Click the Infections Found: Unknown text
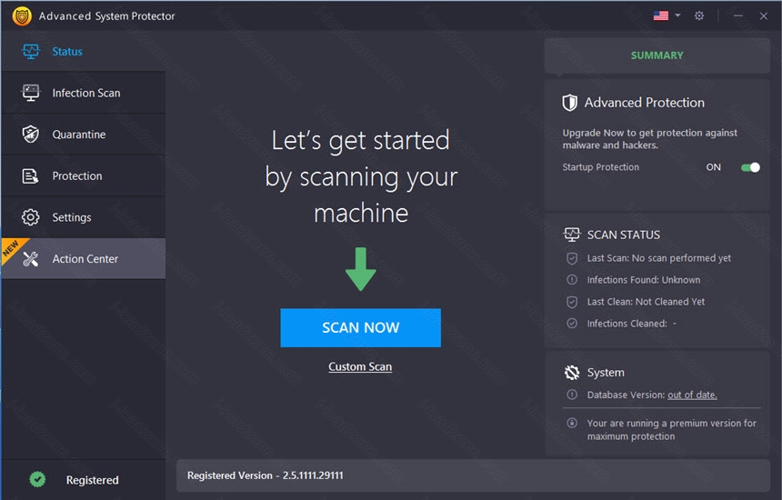Image resolution: width=782 pixels, height=500 pixels. pyautogui.click(x=644, y=280)
